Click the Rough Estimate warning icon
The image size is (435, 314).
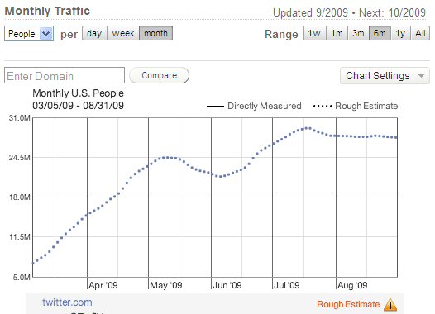pos(390,305)
